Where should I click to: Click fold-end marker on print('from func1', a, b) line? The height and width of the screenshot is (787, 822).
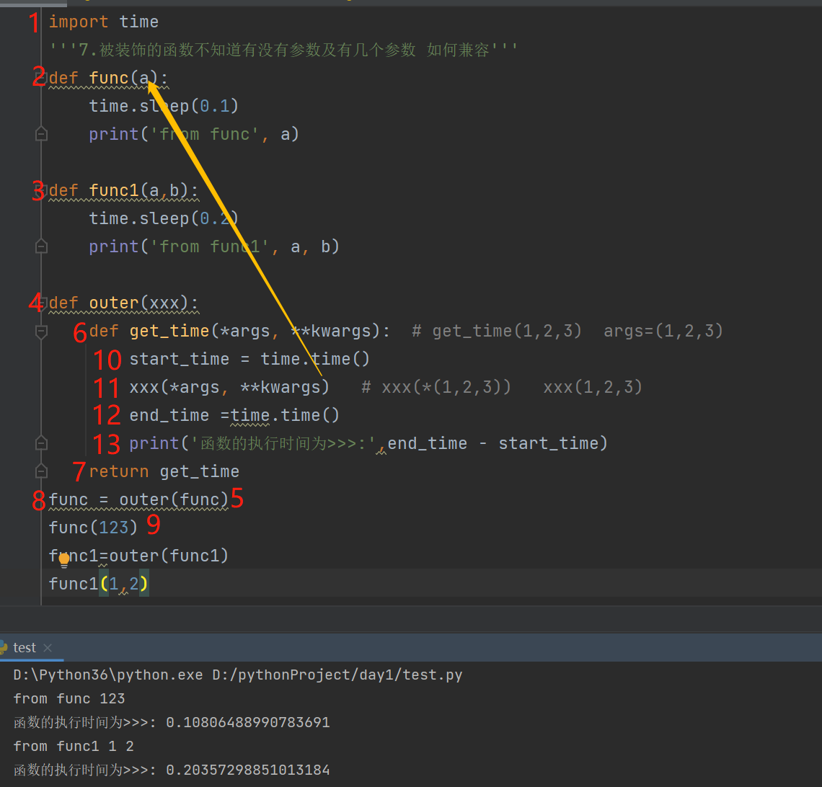pos(41,246)
